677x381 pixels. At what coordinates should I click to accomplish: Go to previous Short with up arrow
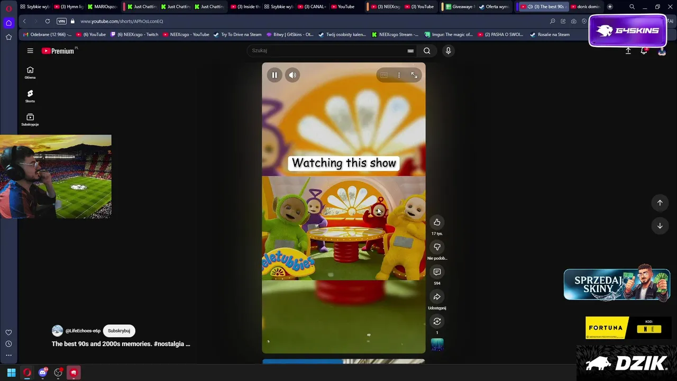tap(660, 203)
